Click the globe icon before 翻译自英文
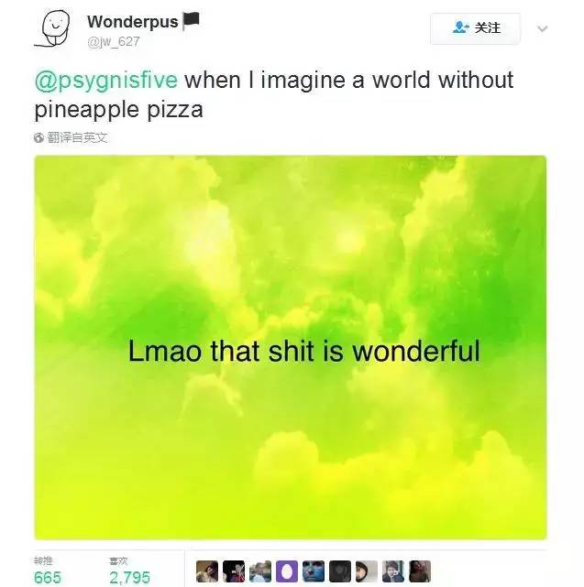Screen dimensions: 584x587 click(39, 137)
